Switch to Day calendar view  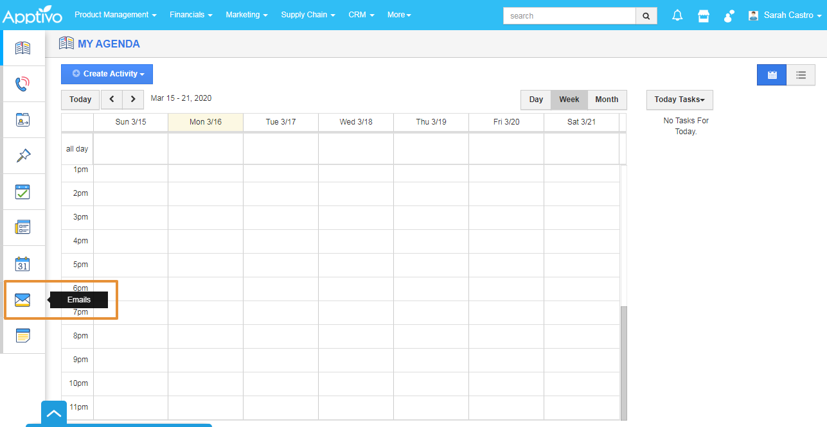[x=536, y=100]
